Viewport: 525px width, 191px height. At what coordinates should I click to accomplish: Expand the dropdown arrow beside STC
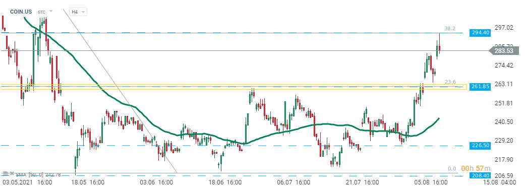51,12
